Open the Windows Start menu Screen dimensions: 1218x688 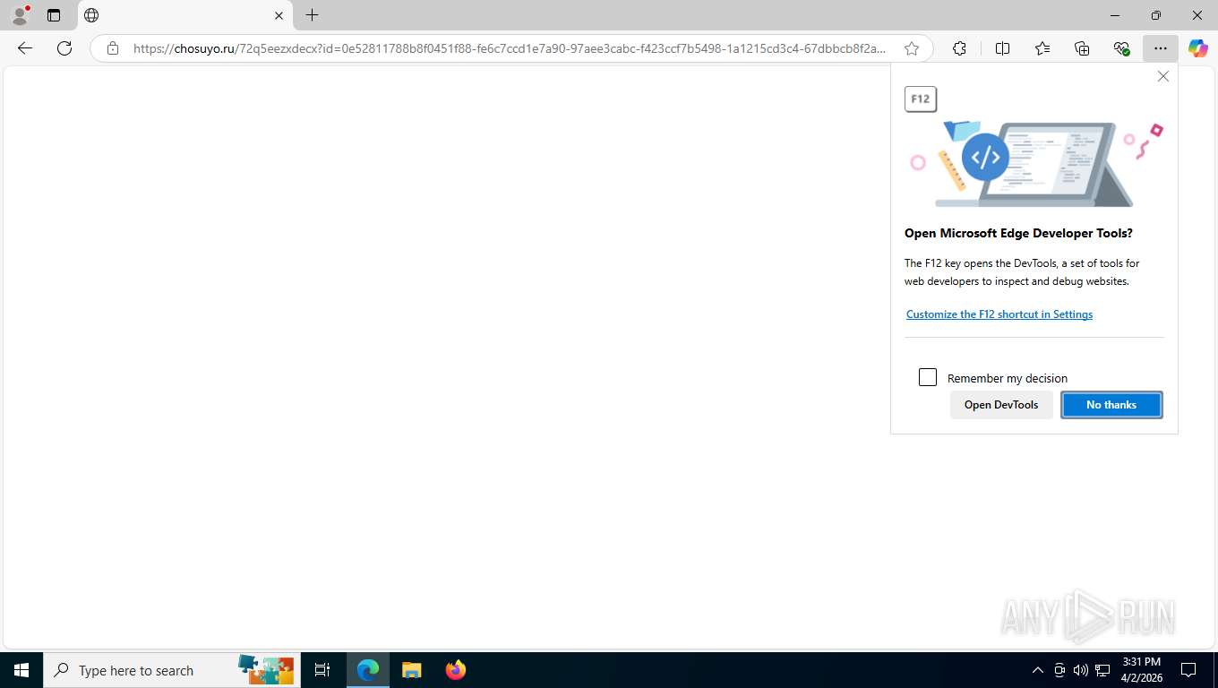tap(21, 670)
